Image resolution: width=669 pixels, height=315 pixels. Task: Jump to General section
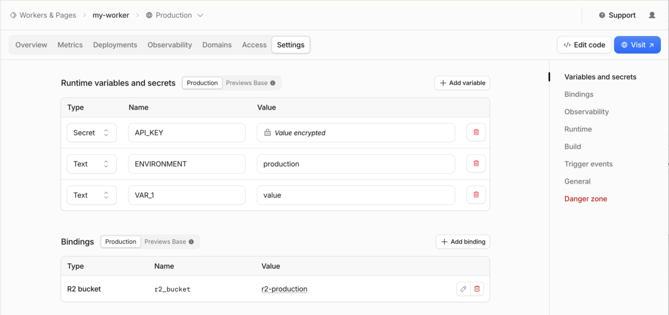point(577,181)
